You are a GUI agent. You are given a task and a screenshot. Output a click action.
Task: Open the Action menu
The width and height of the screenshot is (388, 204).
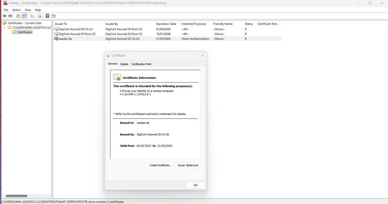point(17,10)
